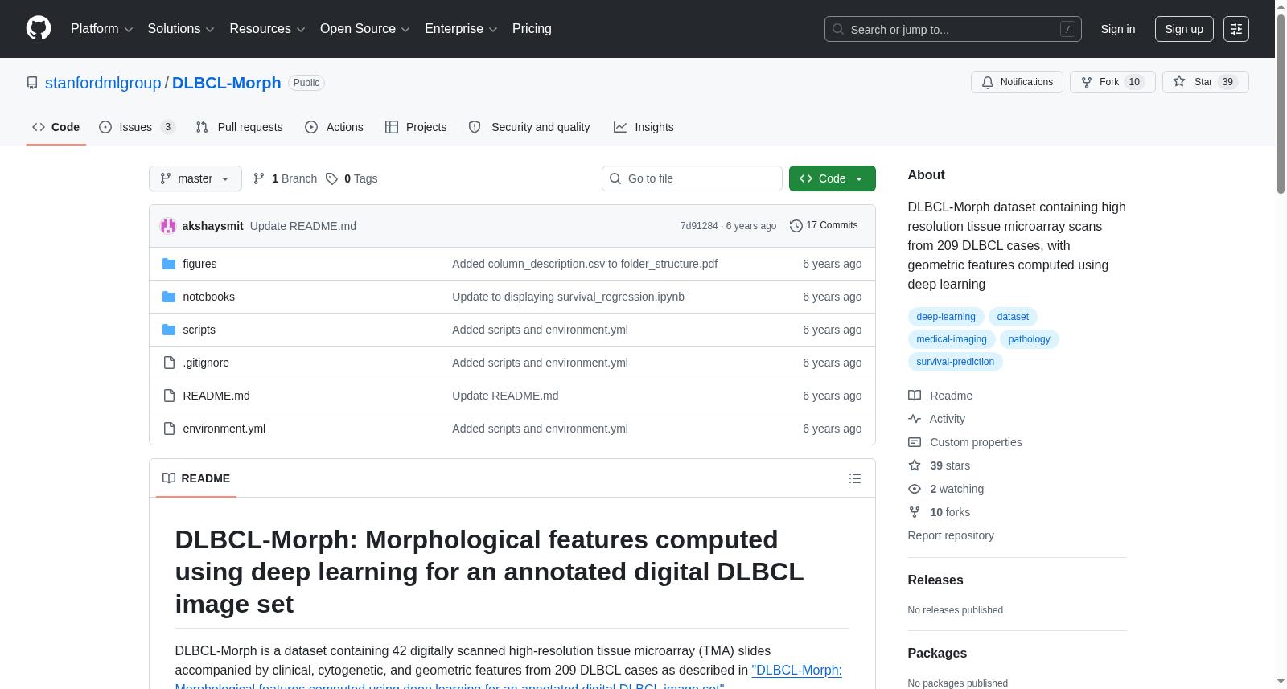Select the pathology topic tag
1287x689 pixels.
(1030, 339)
